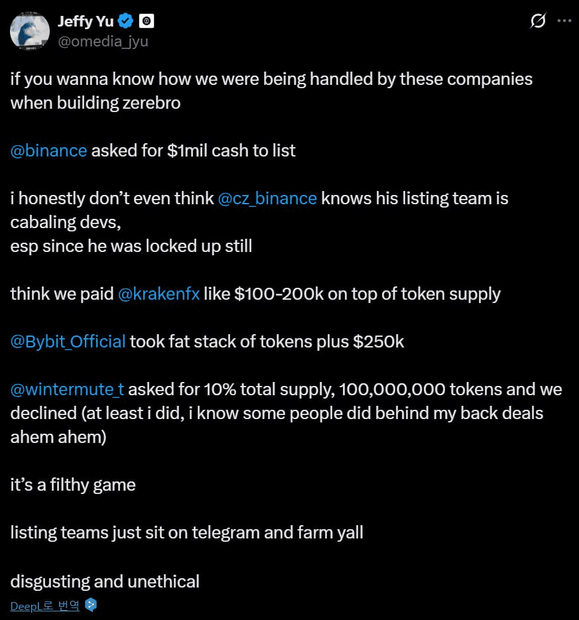Click the blue verified checkmark badge
The height and width of the screenshot is (620, 579).
(x=126, y=21)
